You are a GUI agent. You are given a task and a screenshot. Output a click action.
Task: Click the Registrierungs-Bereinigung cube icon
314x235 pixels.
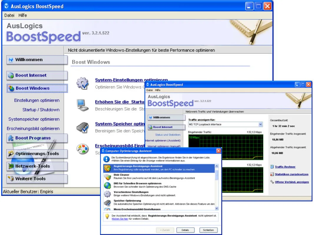[x=107, y=168]
